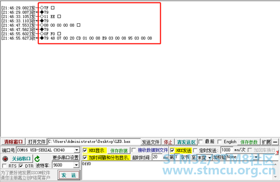The width and height of the screenshot is (280, 182).
Task: Click the 关闭串口 button
Action: (x=21, y=159)
